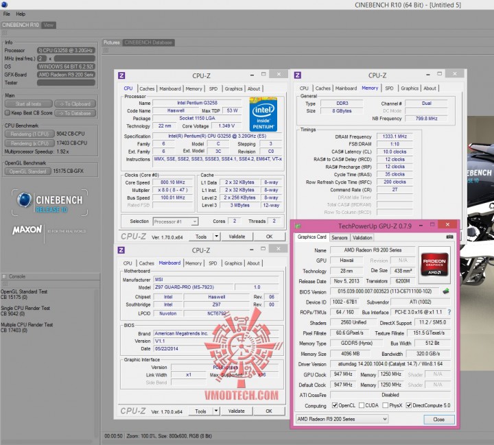494x445 pixels.
Task: Click the '320.0 GB/s' Bandwidth value
Action: tap(428, 354)
